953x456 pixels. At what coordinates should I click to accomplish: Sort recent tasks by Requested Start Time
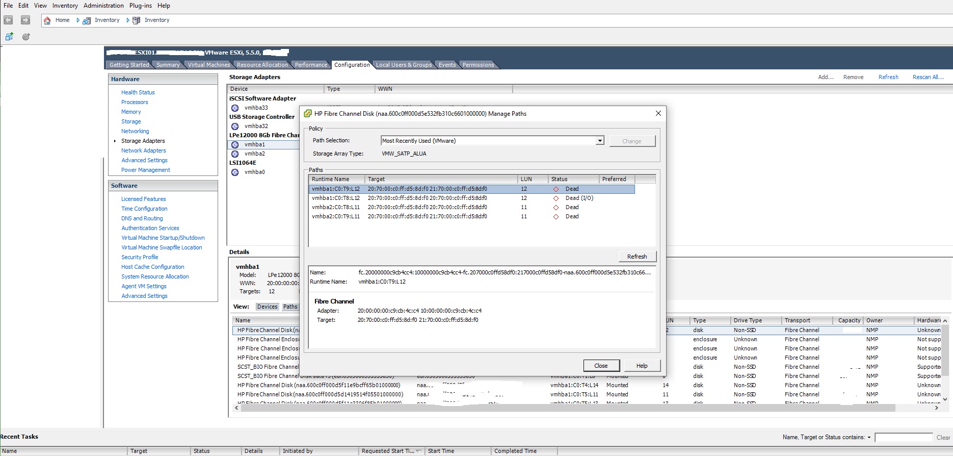[391, 451]
